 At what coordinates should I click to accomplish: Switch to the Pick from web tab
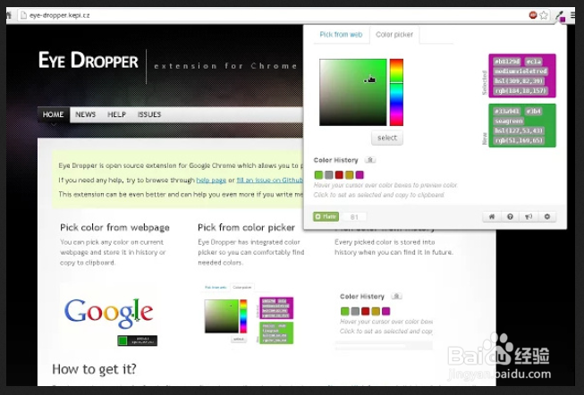pos(341,35)
